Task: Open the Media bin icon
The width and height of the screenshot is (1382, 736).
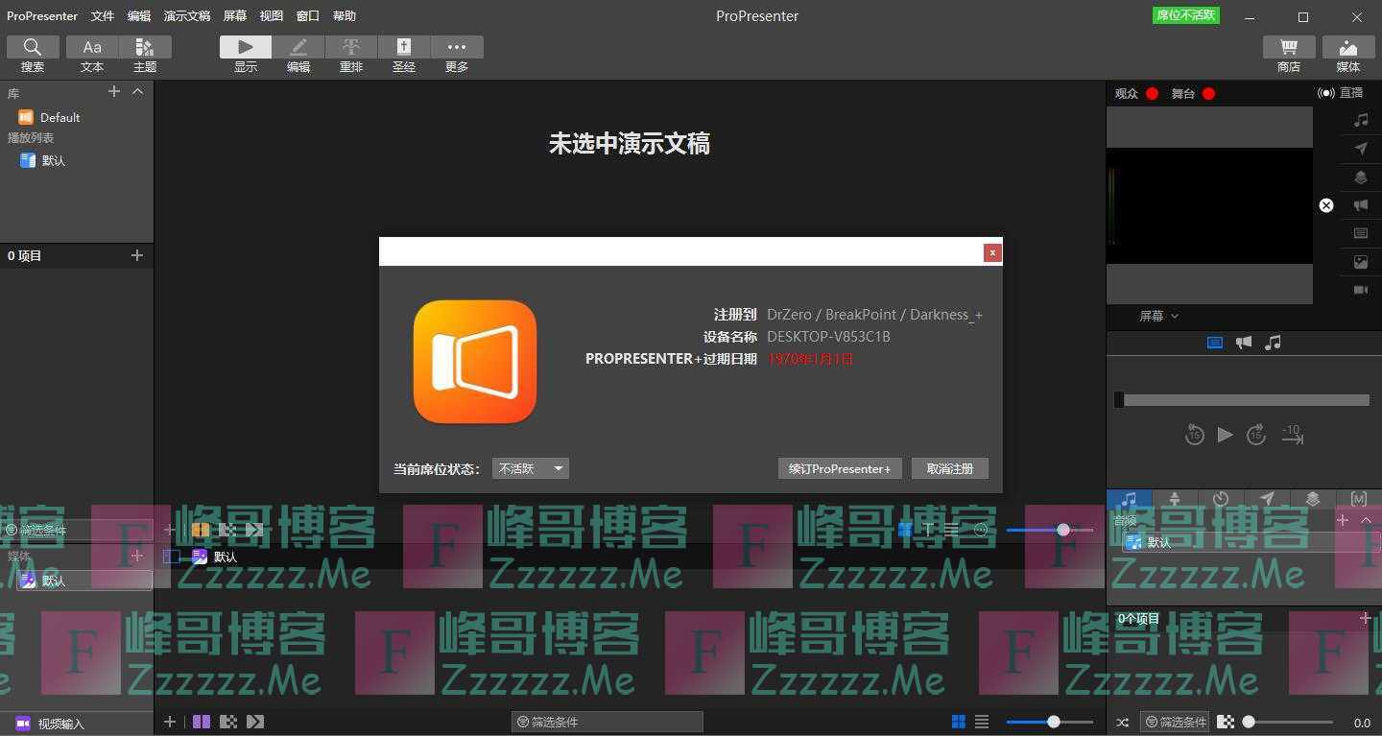Action: tap(1347, 55)
